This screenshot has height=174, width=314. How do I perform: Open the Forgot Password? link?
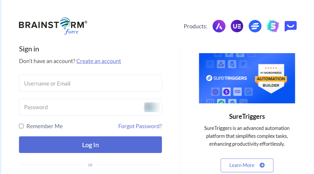tap(140, 126)
